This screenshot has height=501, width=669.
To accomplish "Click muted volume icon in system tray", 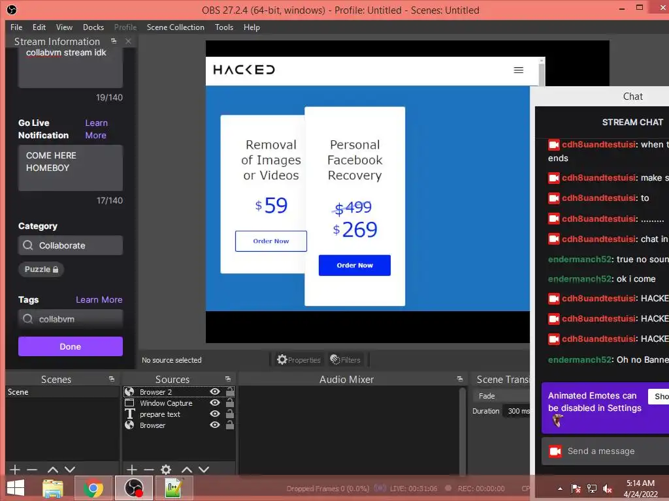I will coord(608,489).
